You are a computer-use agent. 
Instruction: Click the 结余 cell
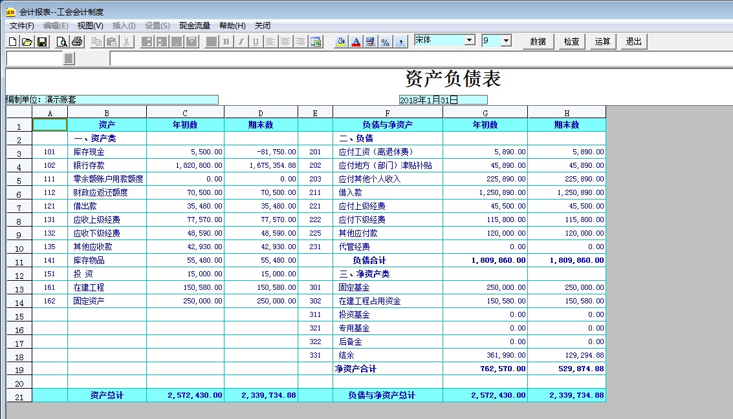coord(388,355)
